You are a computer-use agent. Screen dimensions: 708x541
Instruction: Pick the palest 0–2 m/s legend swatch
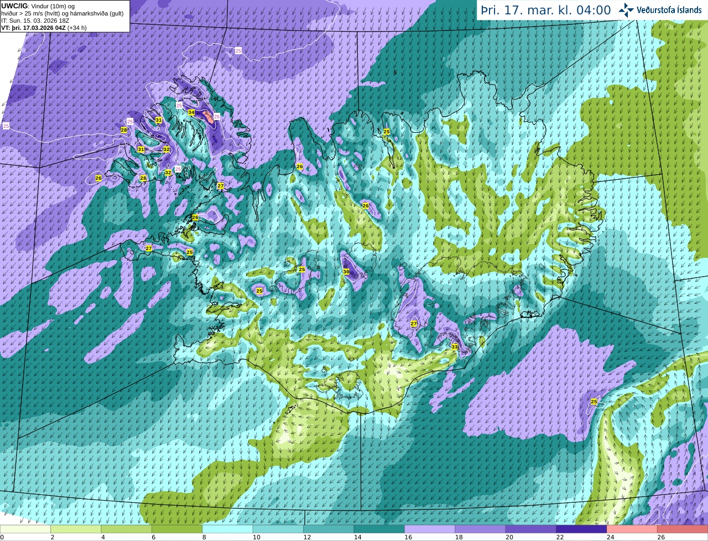tap(25, 529)
